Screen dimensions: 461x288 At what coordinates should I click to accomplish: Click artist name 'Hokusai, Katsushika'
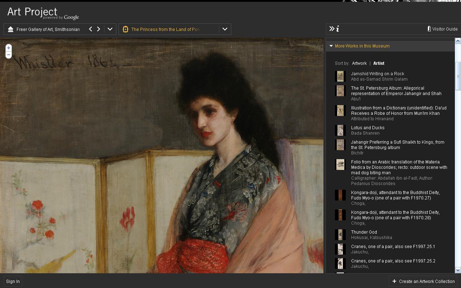[372, 238]
